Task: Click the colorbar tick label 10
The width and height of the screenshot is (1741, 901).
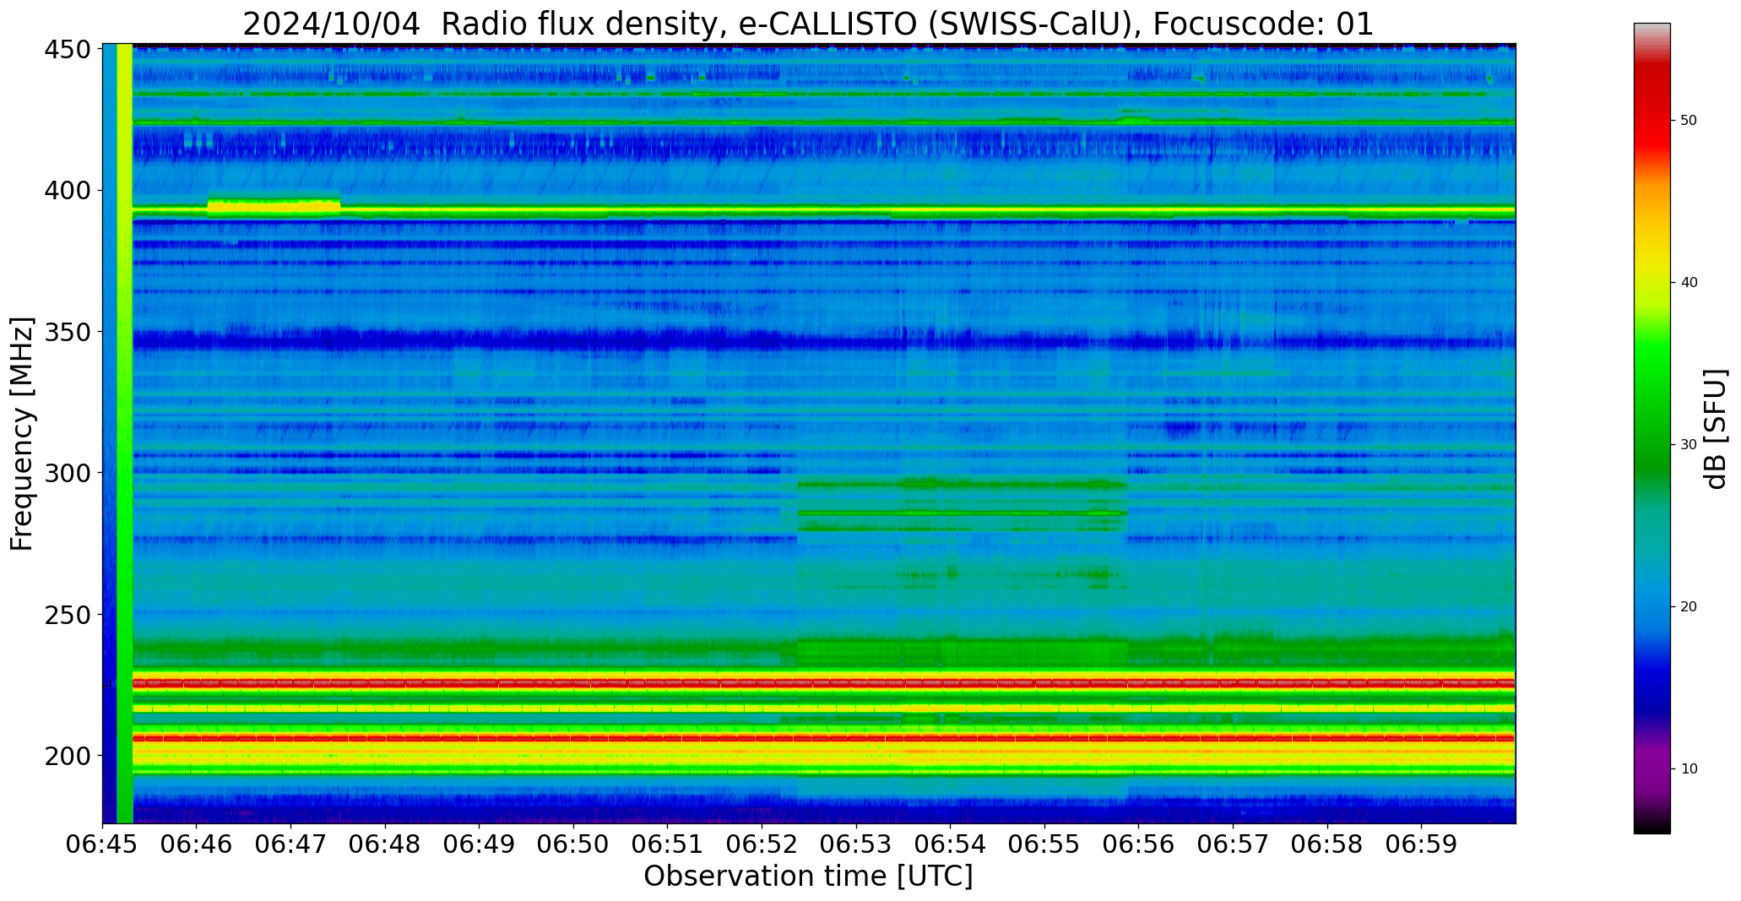Action: [x=1689, y=769]
